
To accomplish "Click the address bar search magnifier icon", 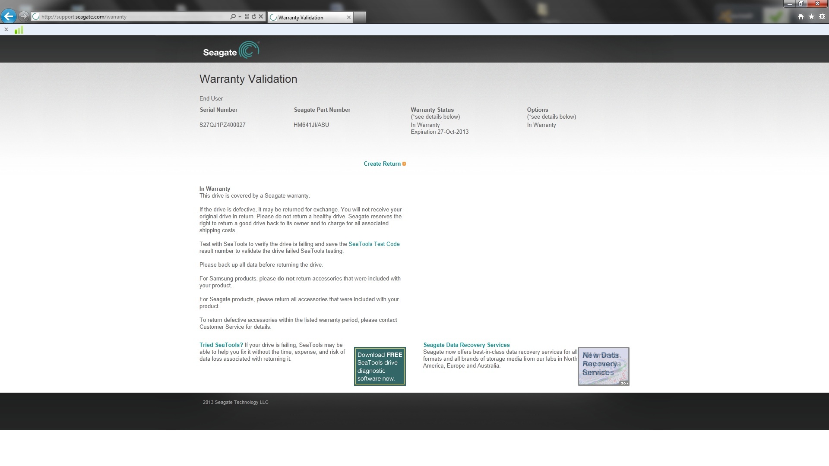I will click(233, 17).
